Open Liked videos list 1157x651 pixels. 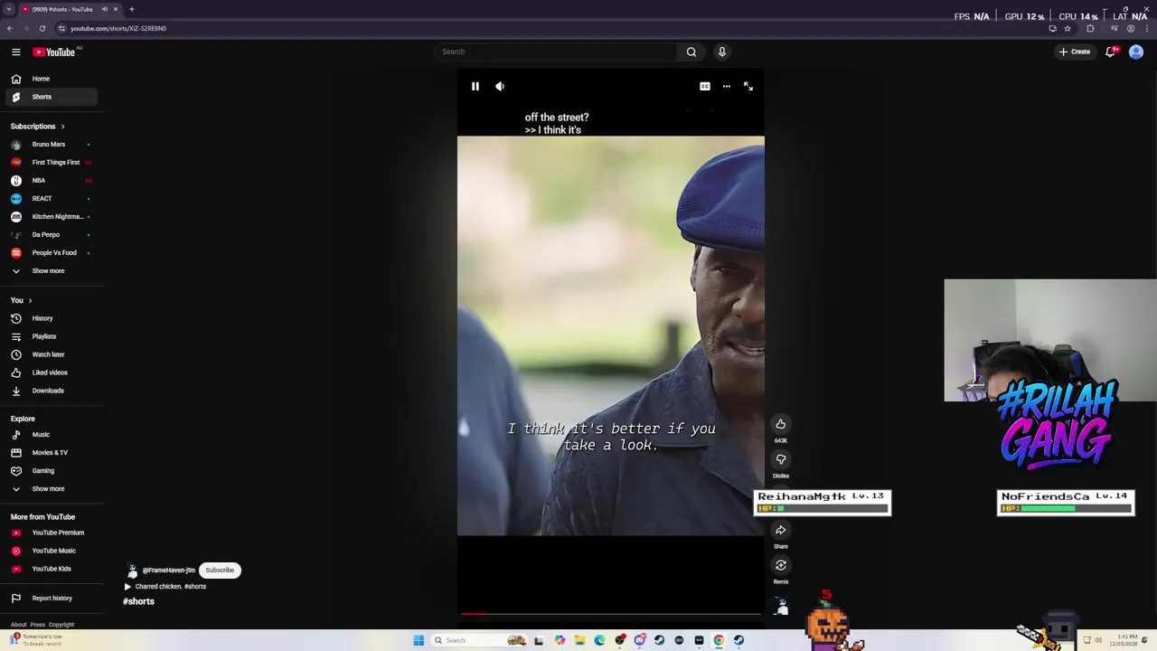[x=52, y=373]
